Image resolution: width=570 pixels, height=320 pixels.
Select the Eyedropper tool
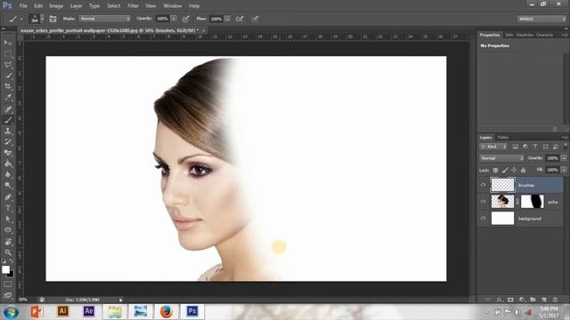(x=8, y=97)
